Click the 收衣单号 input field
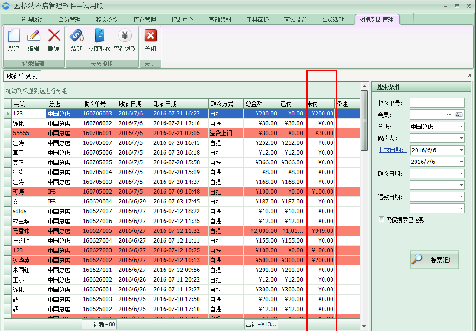Image resolution: width=476 pixels, height=331 pixels. pyautogui.click(x=437, y=103)
